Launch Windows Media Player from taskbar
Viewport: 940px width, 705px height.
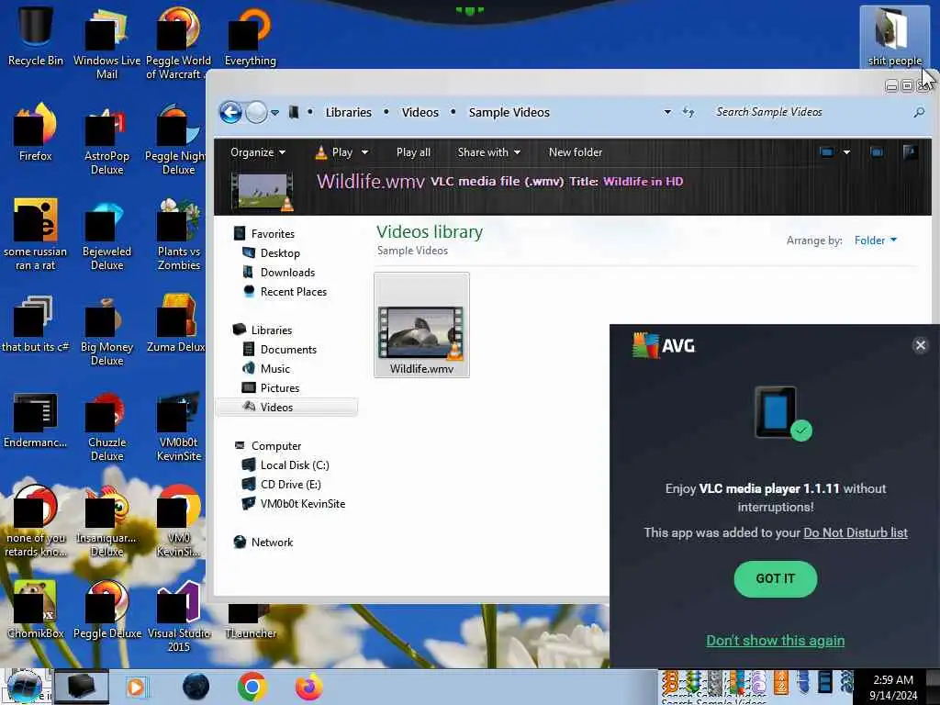click(136, 687)
